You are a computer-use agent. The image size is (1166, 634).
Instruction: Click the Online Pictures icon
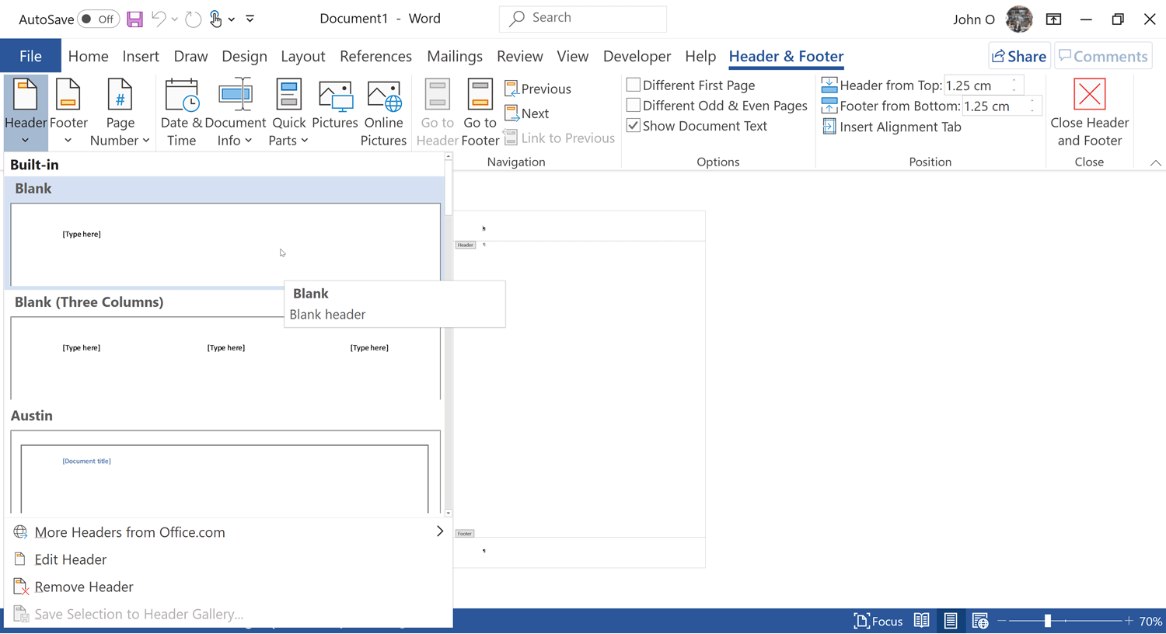383,97
